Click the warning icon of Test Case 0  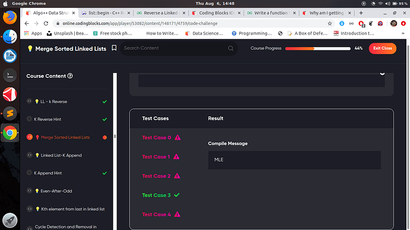point(178,137)
